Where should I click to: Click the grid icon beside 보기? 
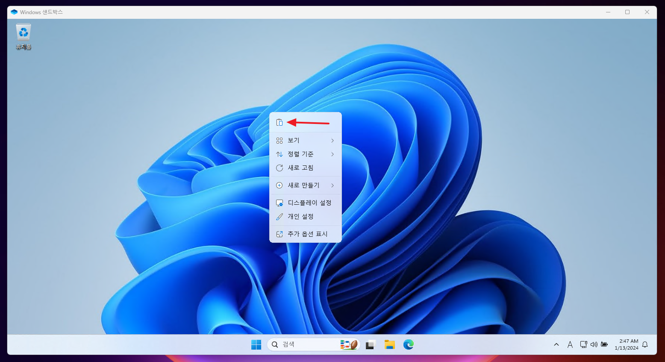280,141
